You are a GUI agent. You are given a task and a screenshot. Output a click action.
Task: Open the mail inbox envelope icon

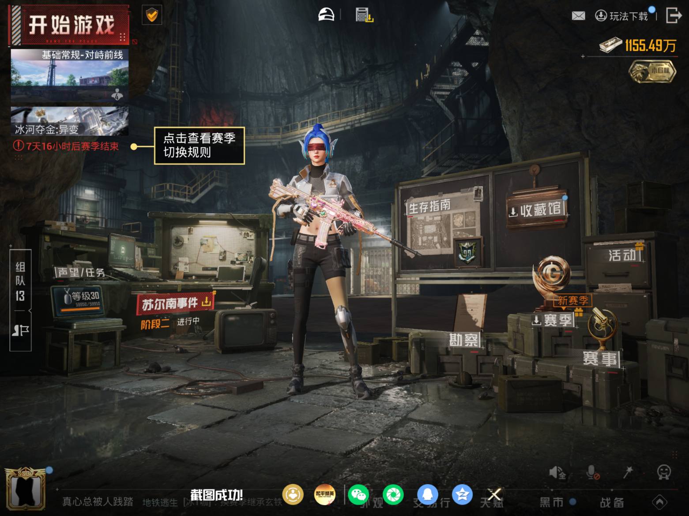(578, 16)
